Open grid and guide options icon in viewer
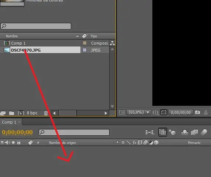Viewport: 211px width, 177px height. [x=155, y=112]
